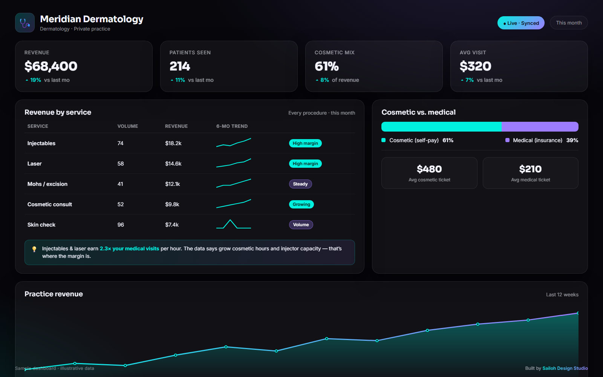Click the 7% avg visit change indicator
The width and height of the screenshot is (603, 377).
[x=467, y=80]
